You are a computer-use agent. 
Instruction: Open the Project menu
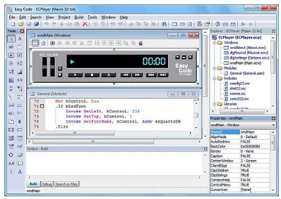pyautogui.click(x=64, y=18)
